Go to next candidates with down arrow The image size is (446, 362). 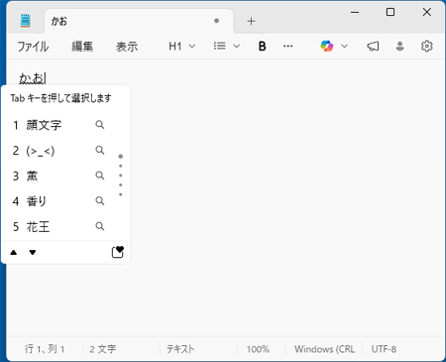pyautogui.click(x=33, y=253)
